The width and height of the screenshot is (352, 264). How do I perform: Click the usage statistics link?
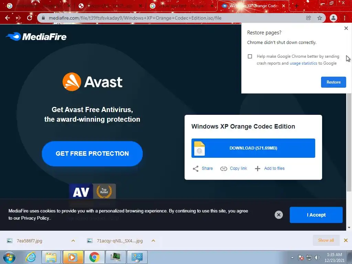tap(303, 63)
